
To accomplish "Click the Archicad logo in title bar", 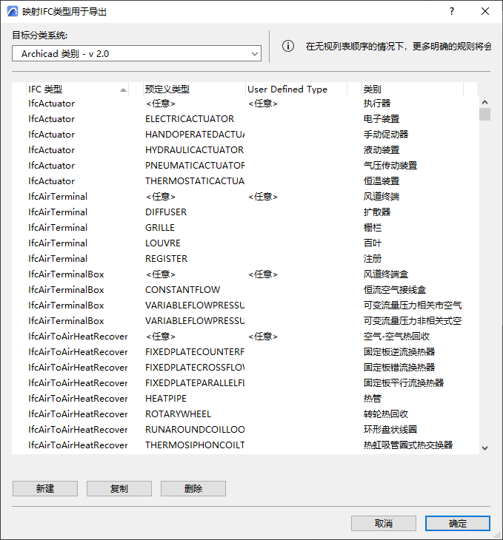I will (12, 11).
